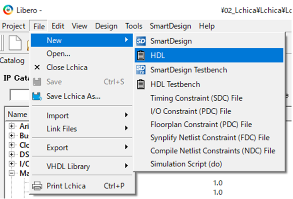Click the SmartDesign Testbench icon
Screen dimensions: 293x199
click(x=141, y=70)
